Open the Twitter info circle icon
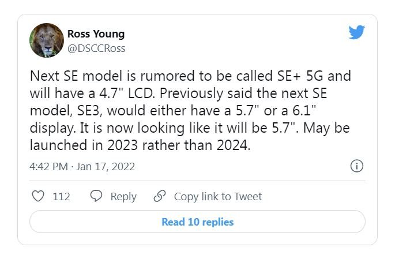 pos(356,166)
